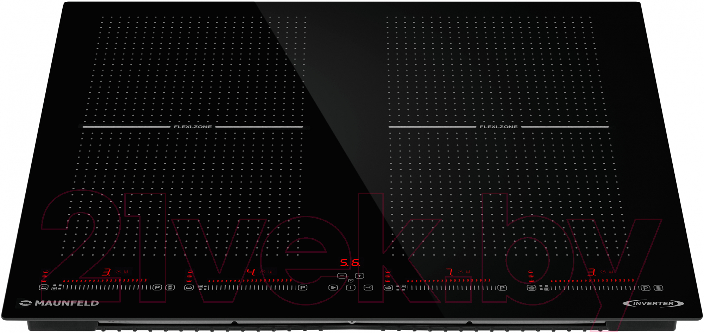Viewport: 704px width, 333px height.
Task: Tap red heat-level pot icons beside zone showing 4
Action: 190,276
